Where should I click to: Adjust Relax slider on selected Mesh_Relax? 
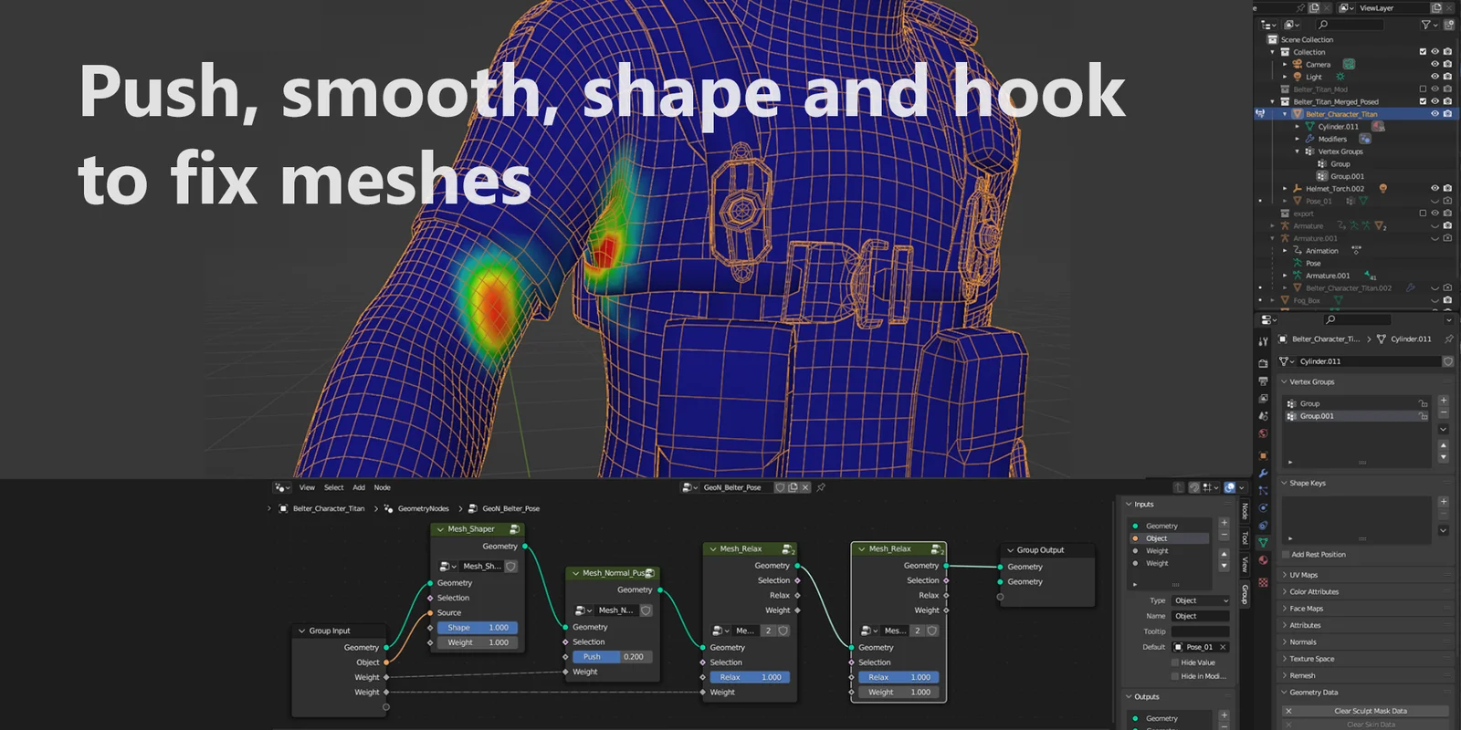click(x=899, y=677)
